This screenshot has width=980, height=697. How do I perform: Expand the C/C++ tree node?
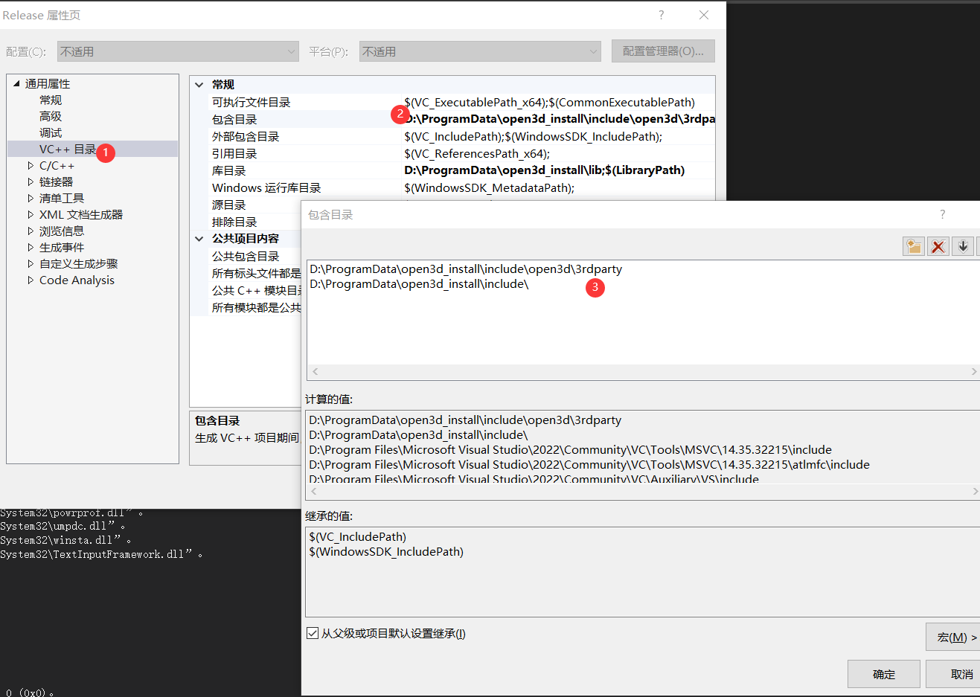pos(30,165)
